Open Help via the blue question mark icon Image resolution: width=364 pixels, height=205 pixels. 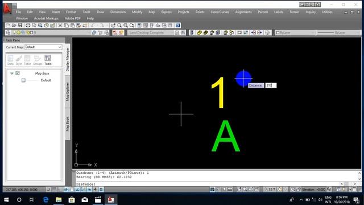(178, 25)
